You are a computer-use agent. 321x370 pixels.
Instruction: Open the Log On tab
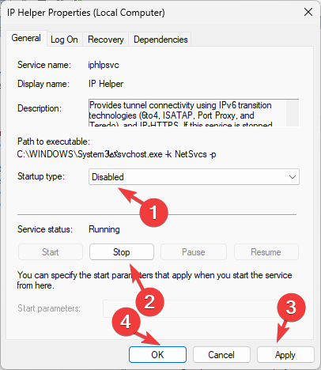pos(64,40)
